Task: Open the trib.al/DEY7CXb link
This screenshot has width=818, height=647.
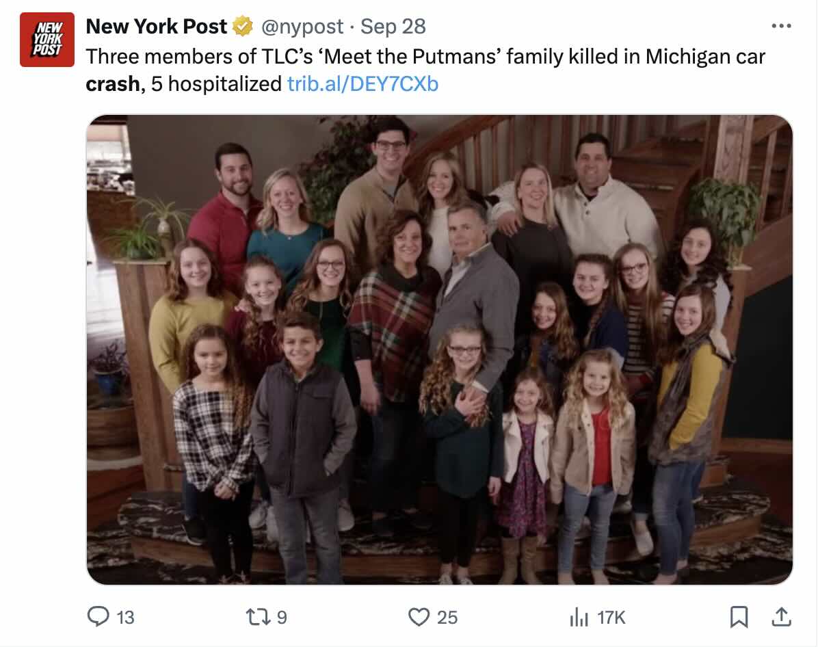Action: (x=362, y=83)
